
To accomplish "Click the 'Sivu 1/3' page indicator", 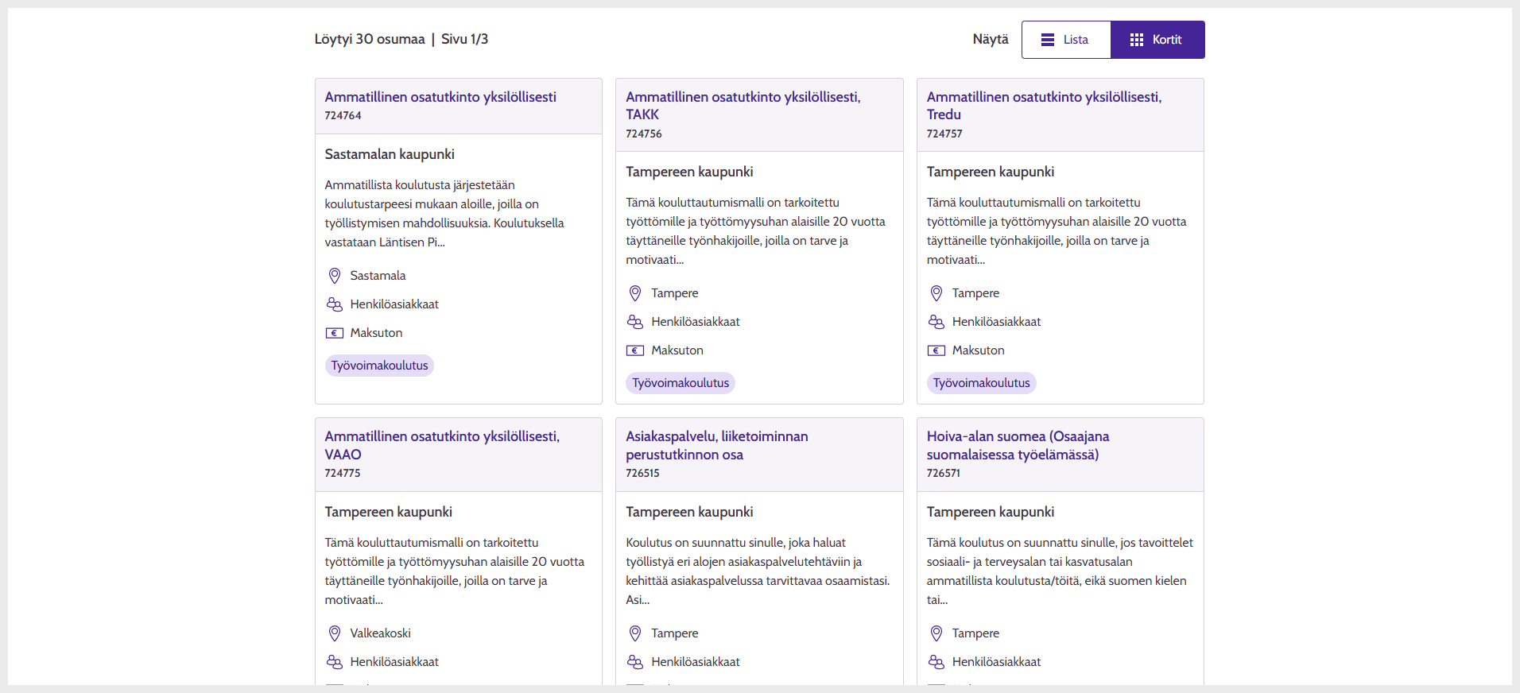I will (x=465, y=39).
